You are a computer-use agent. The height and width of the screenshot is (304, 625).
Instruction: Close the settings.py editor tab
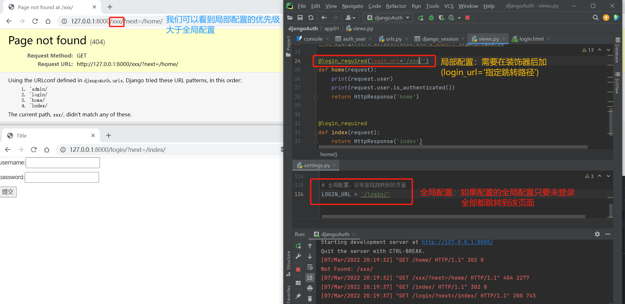point(334,165)
